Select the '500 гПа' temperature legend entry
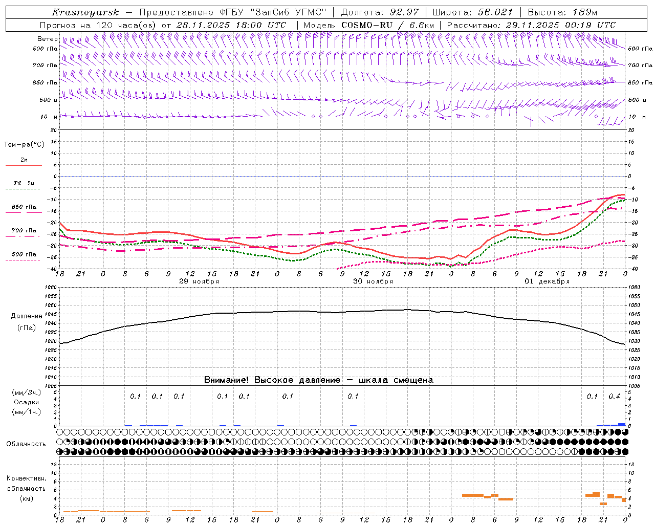Screen dimensions: 655x524 pyautogui.click(x=24, y=254)
